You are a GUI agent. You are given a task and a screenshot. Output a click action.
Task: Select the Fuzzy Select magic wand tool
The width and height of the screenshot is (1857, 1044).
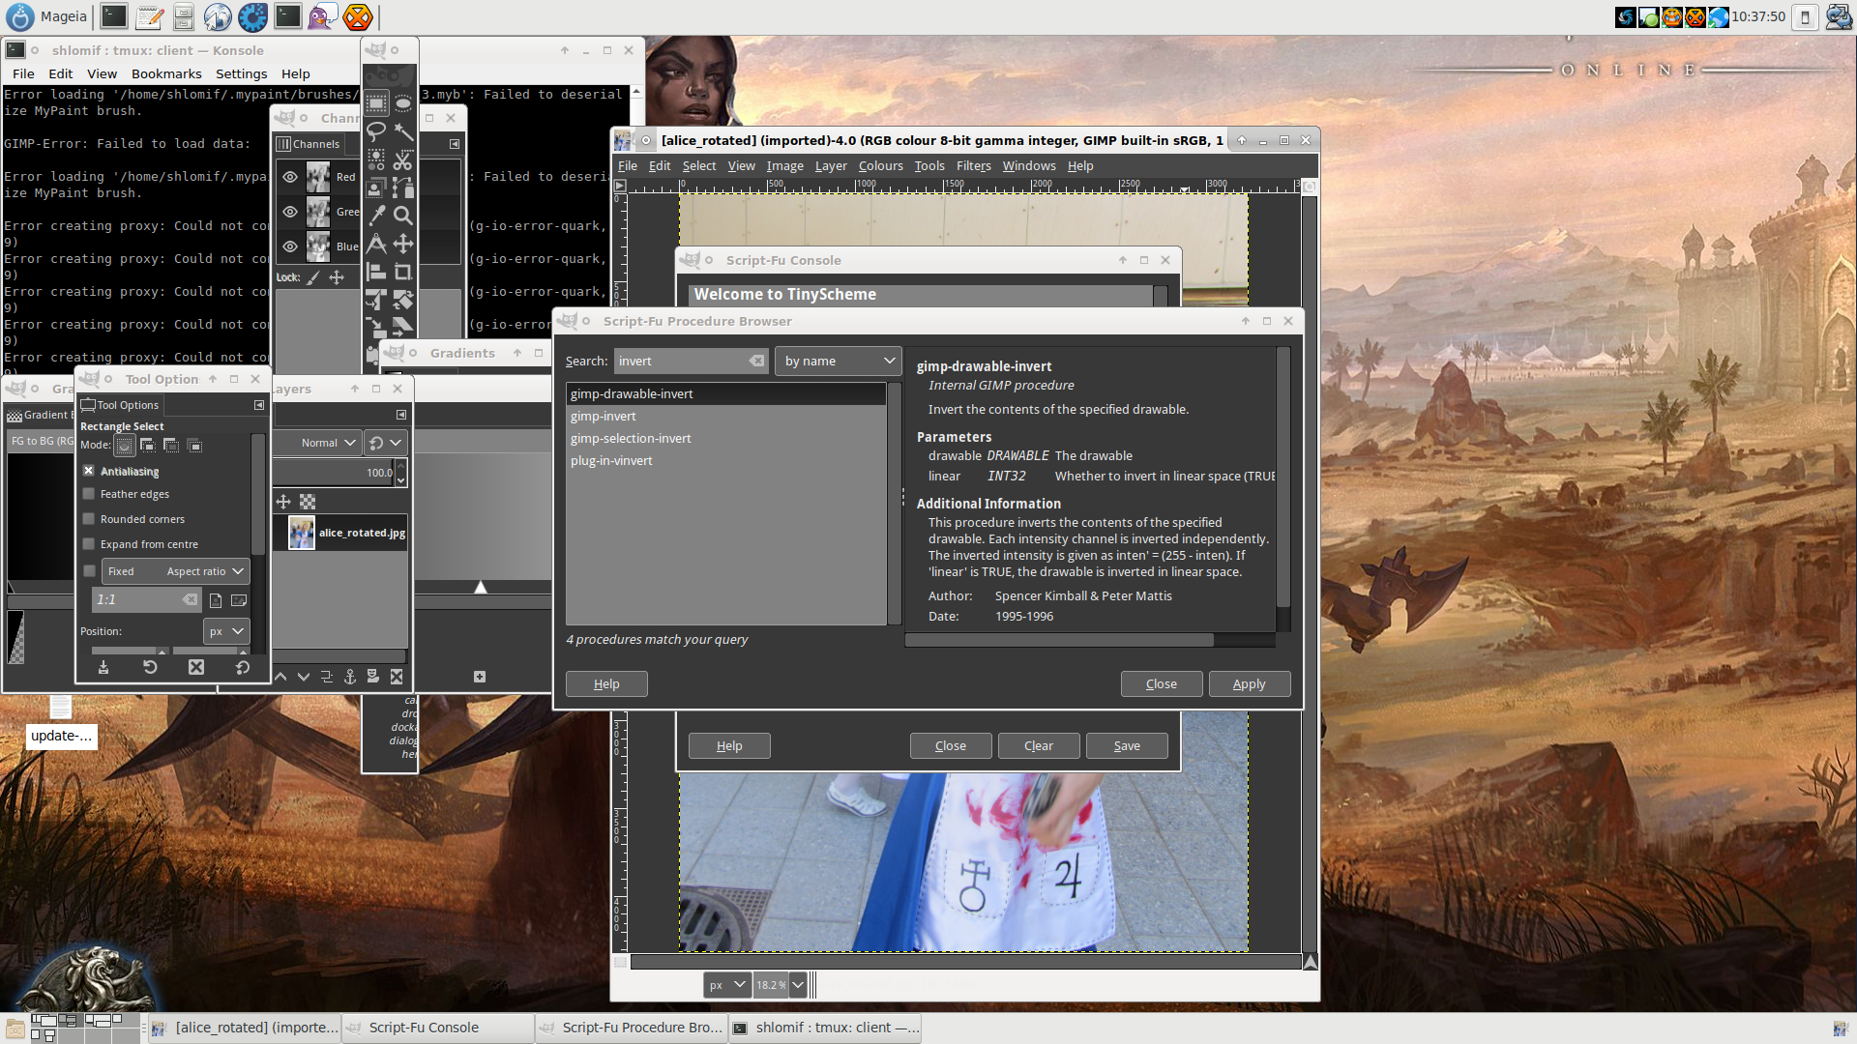pos(403,131)
